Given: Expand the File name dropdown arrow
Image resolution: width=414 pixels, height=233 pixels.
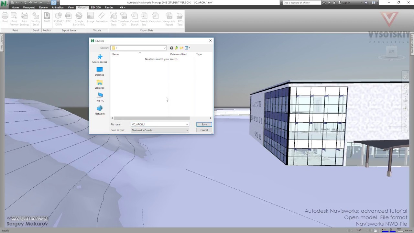Looking at the screenshot, I should coord(187,124).
